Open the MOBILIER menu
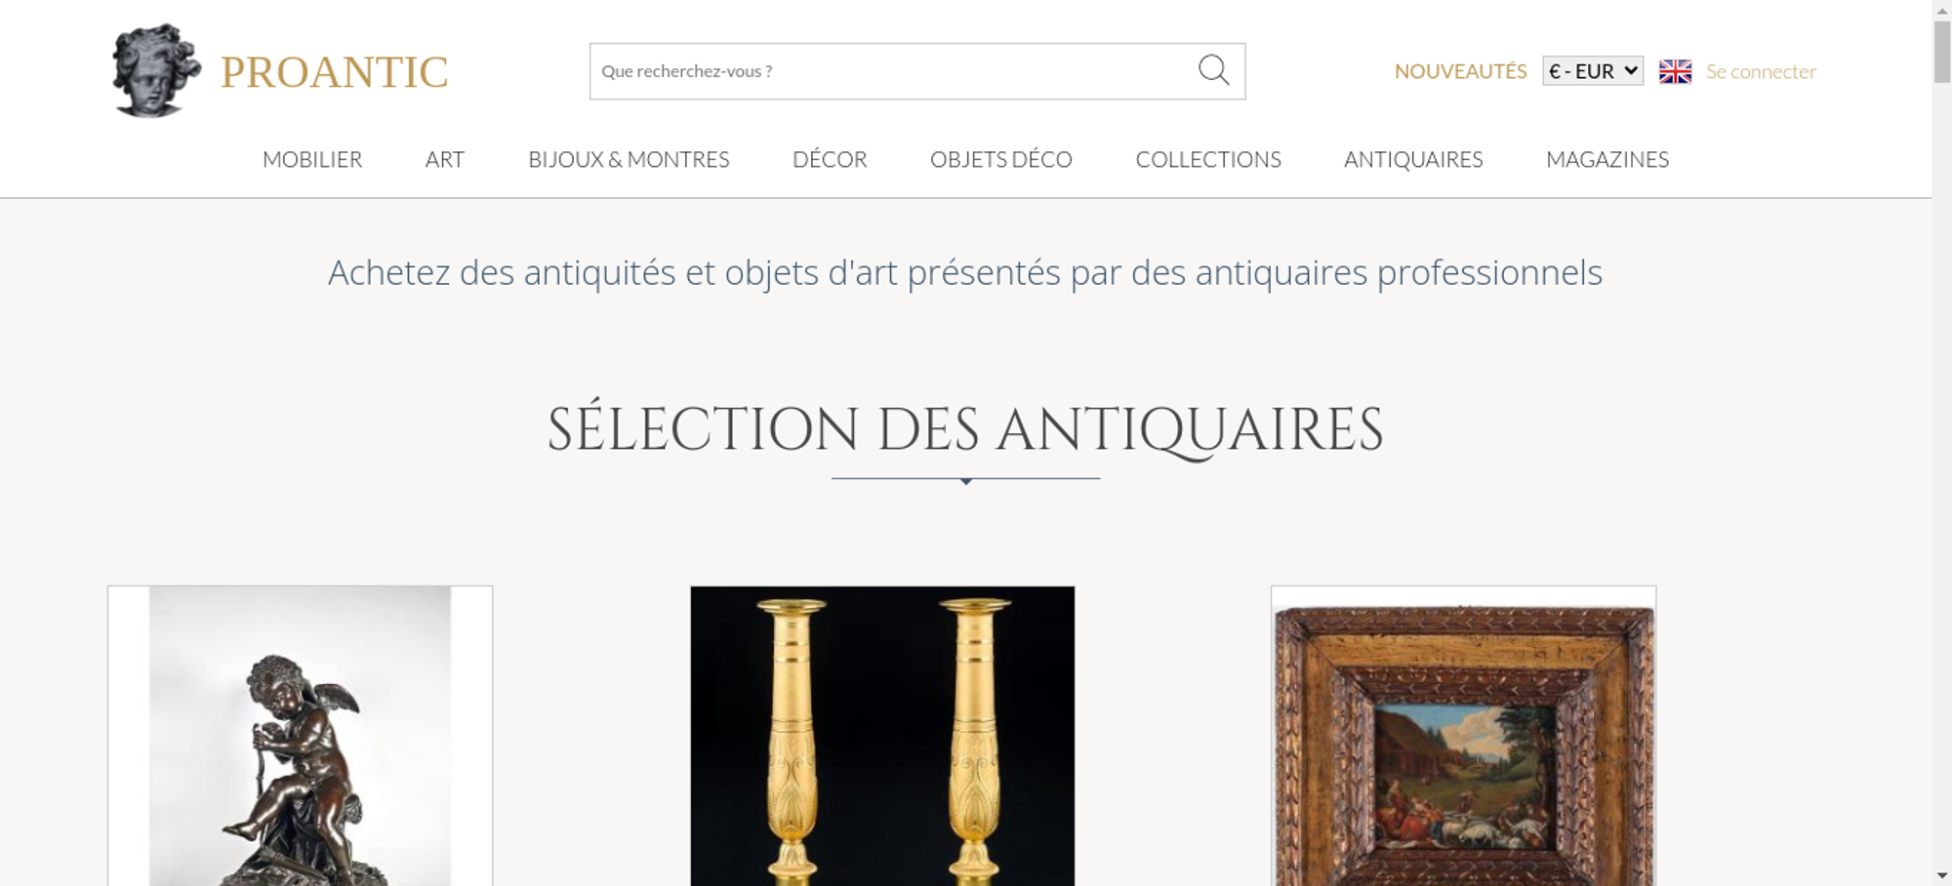 [x=312, y=159]
